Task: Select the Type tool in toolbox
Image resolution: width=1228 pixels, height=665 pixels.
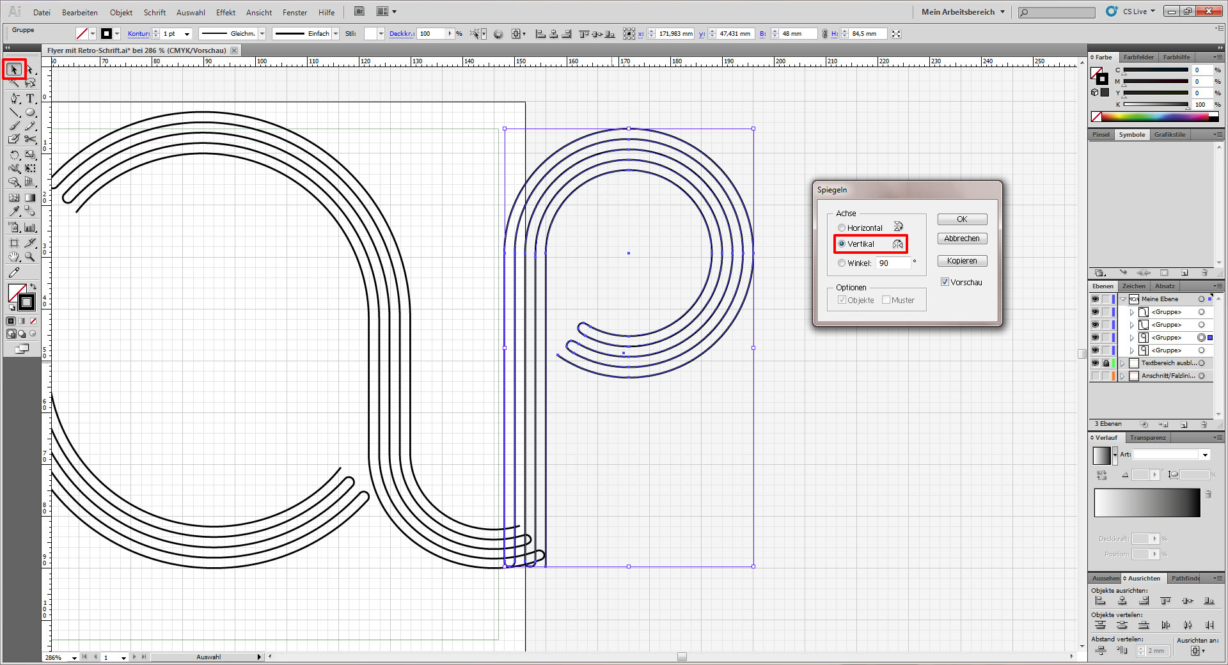Action: pos(30,98)
